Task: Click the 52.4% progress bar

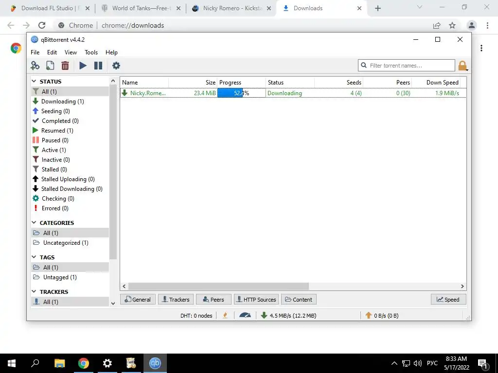Action: (x=241, y=93)
